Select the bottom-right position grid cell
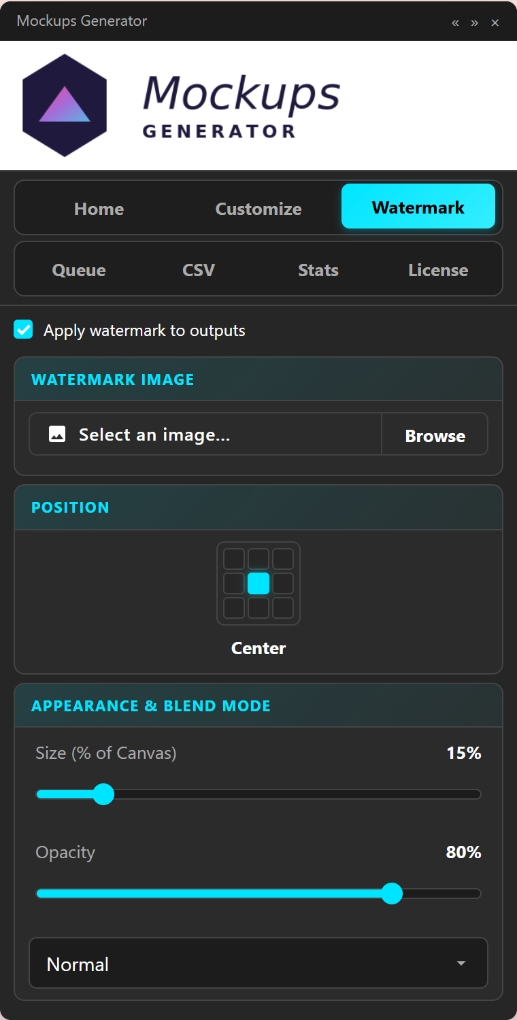The width and height of the screenshot is (517, 1020). (283, 608)
